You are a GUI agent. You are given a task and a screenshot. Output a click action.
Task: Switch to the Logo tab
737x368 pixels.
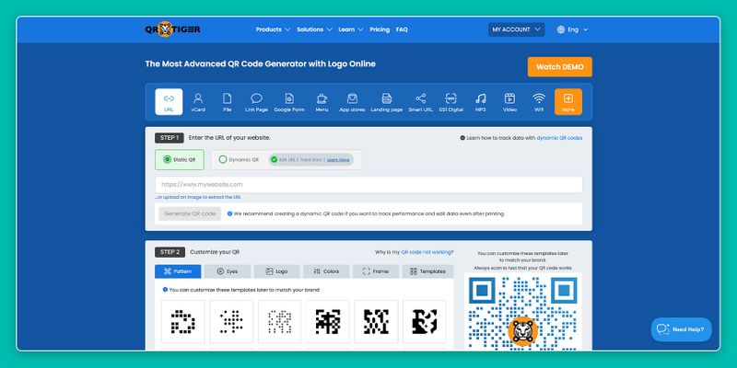(276, 271)
